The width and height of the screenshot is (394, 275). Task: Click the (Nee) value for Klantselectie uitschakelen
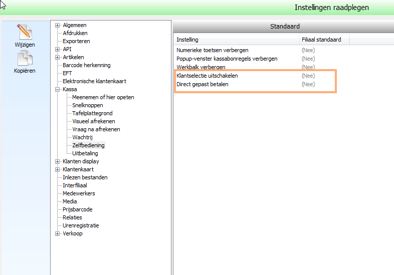tap(308, 76)
